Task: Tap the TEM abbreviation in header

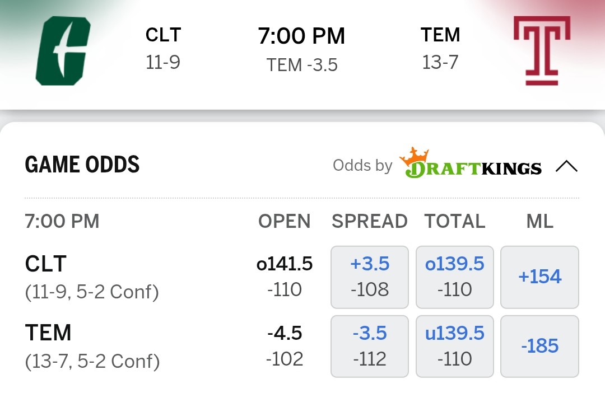Action: 440,35
